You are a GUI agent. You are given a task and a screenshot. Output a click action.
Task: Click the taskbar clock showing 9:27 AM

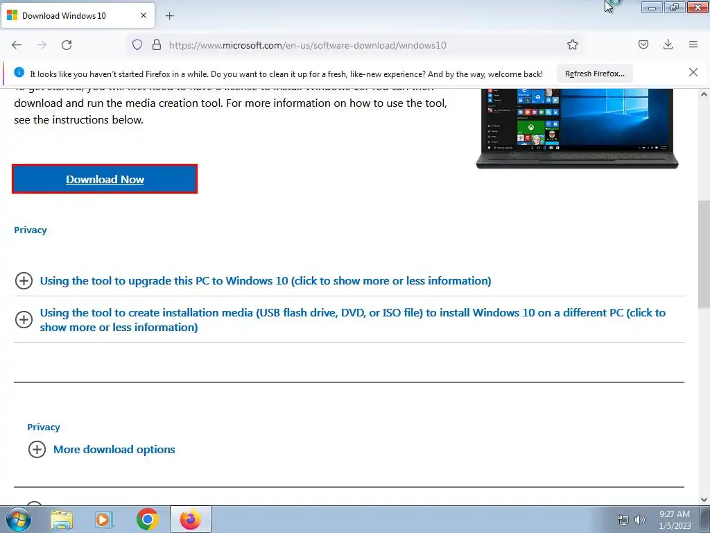675,520
